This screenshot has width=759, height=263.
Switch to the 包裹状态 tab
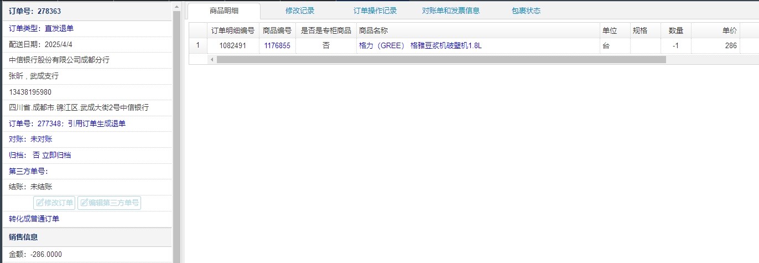pyautogui.click(x=526, y=11)
